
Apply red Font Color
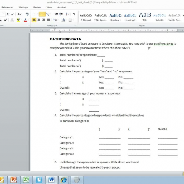(25, 20)
